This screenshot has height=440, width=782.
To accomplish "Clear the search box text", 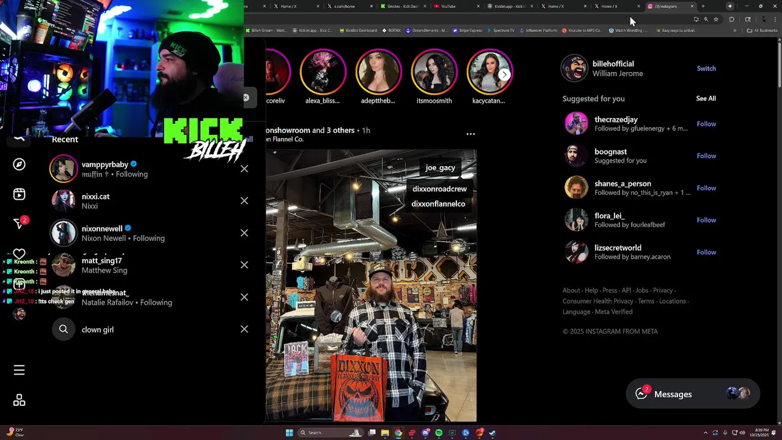I will 246,97.
